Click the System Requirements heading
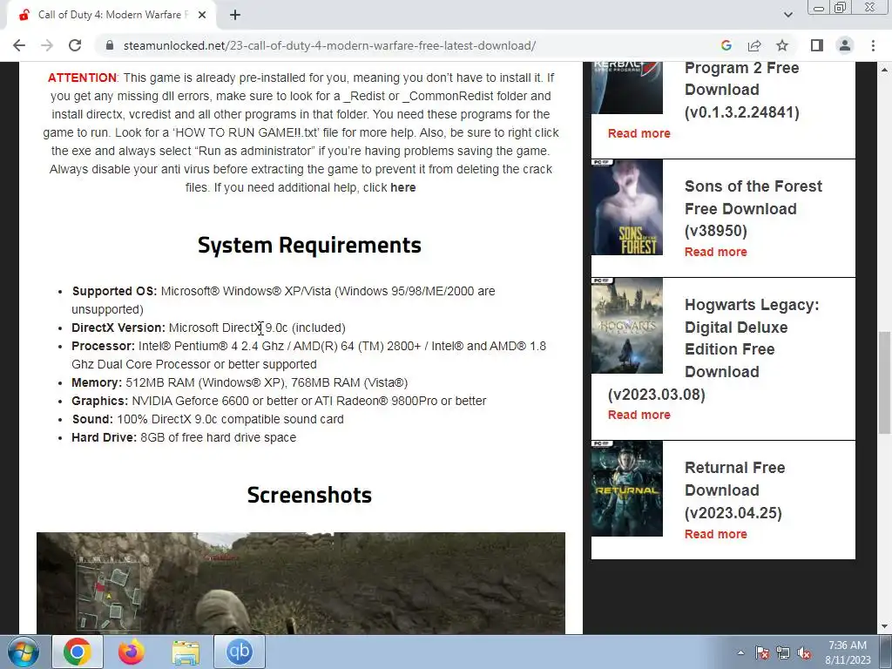Viewport: 892px width, 669px height. pos(309,245)
